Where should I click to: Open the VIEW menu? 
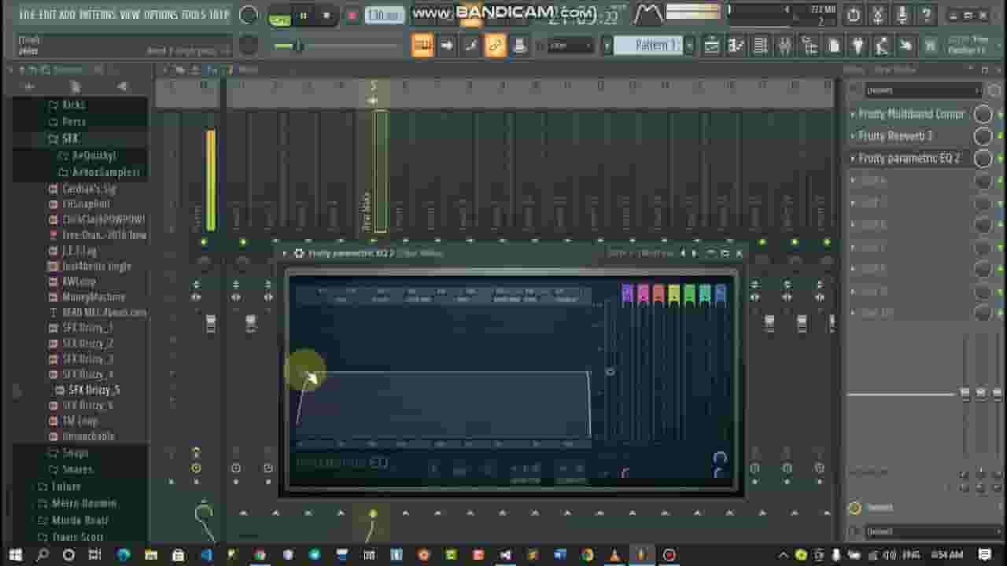click(x=130, y=15)
